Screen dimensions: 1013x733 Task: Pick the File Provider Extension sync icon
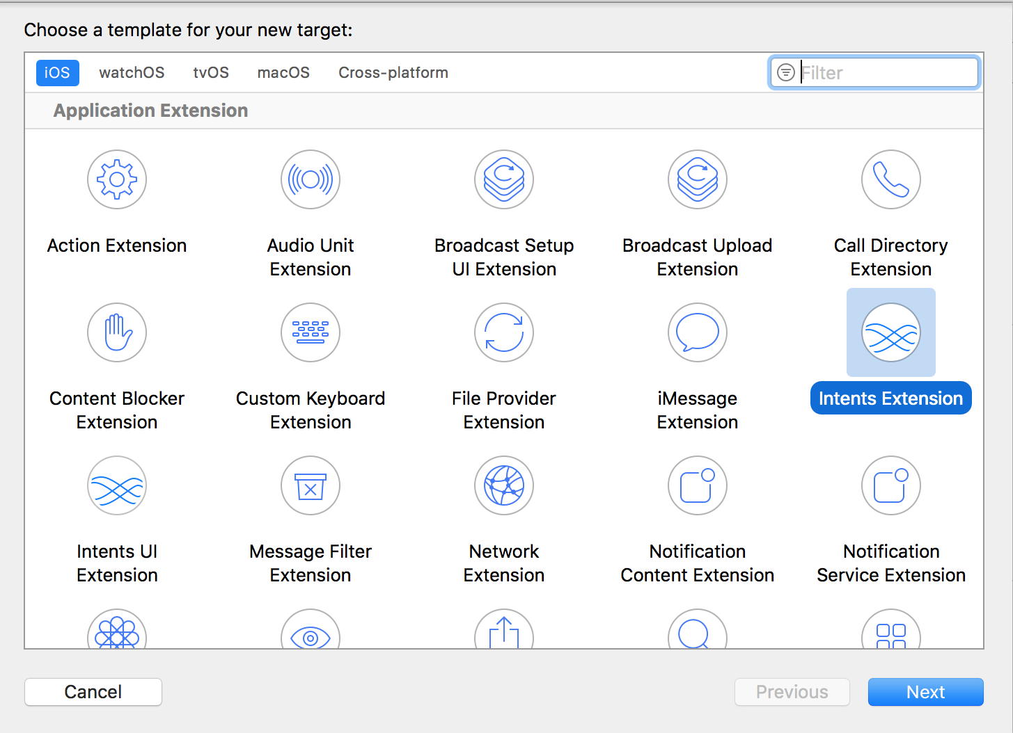pos(504,332)
